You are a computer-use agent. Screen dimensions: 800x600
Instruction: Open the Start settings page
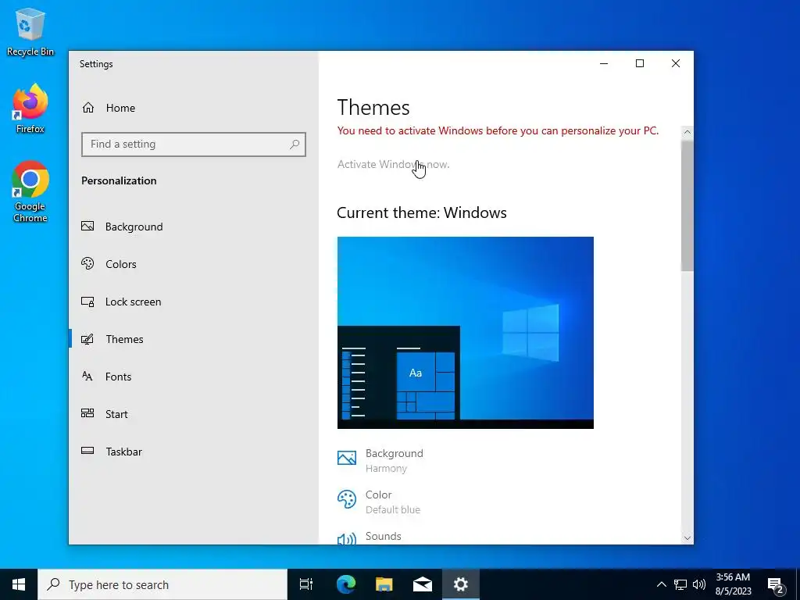(194, 414)
